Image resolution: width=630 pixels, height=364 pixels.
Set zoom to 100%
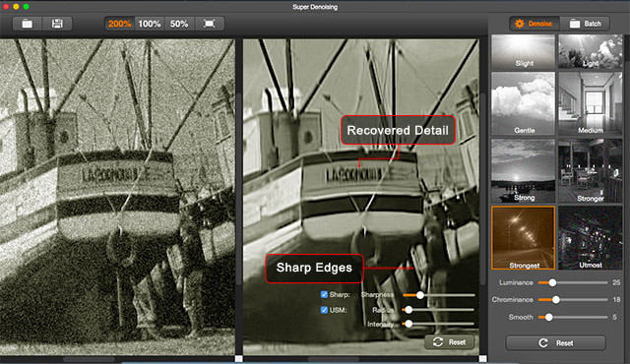(x=149, y=24)
